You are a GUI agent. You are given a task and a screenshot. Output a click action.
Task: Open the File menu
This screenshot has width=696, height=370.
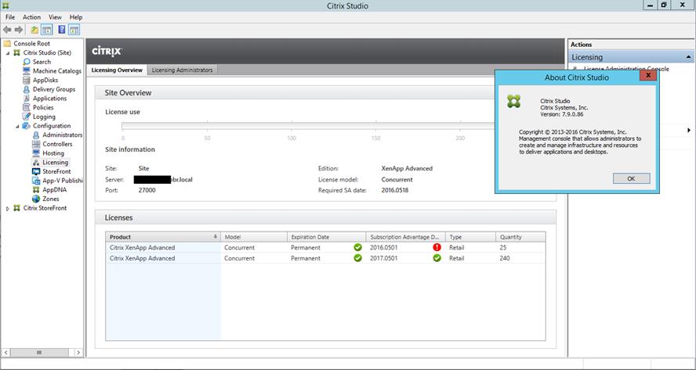pos(10,17)
